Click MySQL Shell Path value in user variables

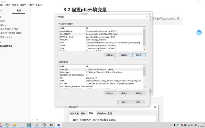[x=114, y=42]
